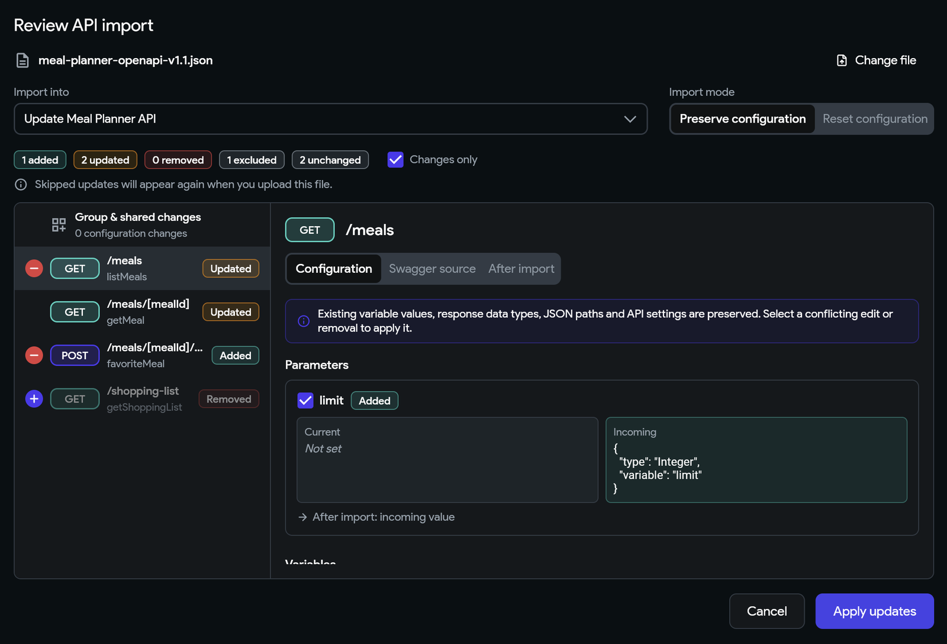This screenshot has height=644, width=947.
Task: Uncheck the limit parameter checkbox
Action: (305, 401)
